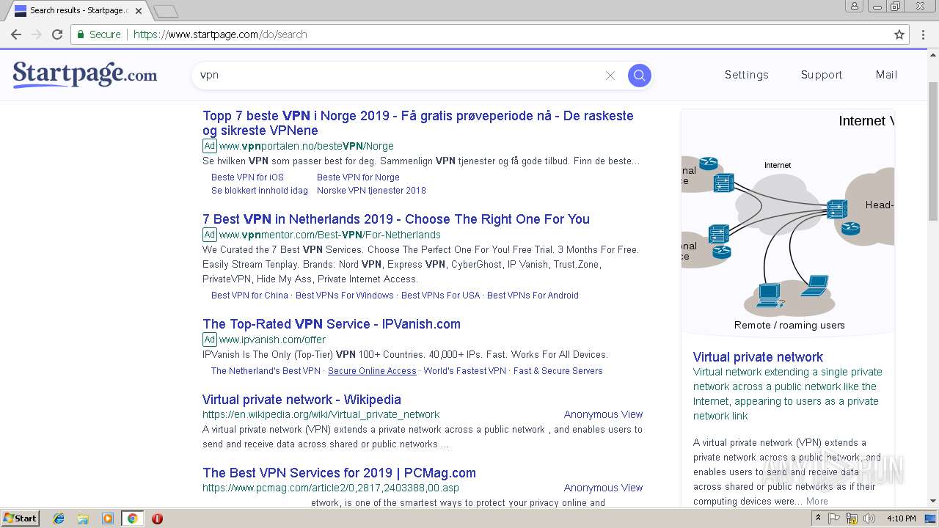Click the scrollbar down arrow
Viewport: 939px width, 528px height.
coord(933,502)
